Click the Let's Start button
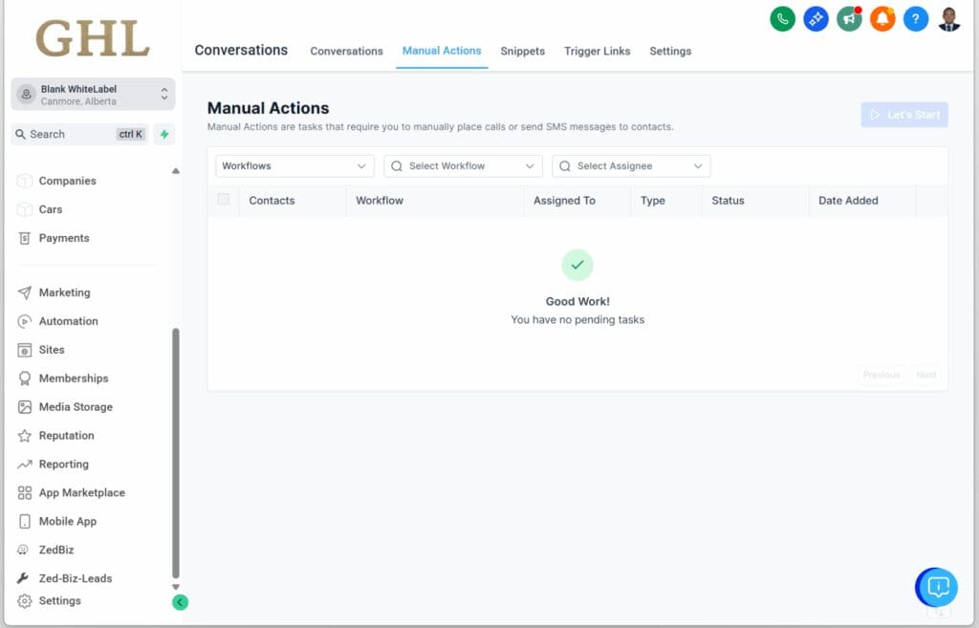979x628 pixels. pos(903,114)
